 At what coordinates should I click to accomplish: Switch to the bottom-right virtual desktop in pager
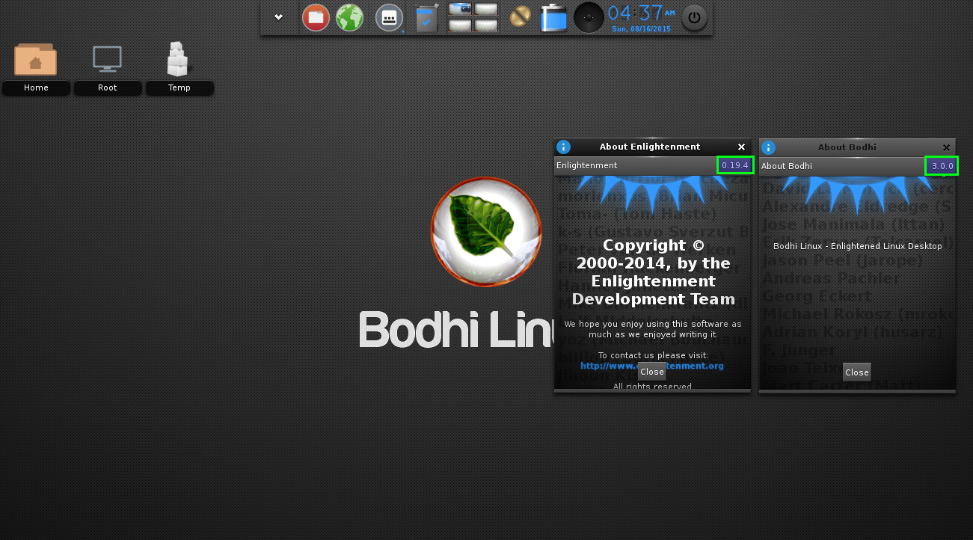point(486,25)
